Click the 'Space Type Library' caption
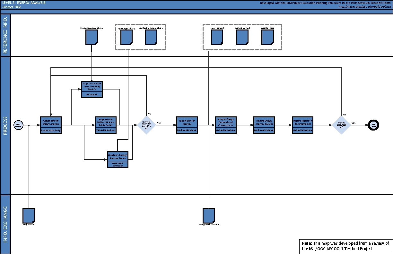The image size is (393, 254). point(126,28)
